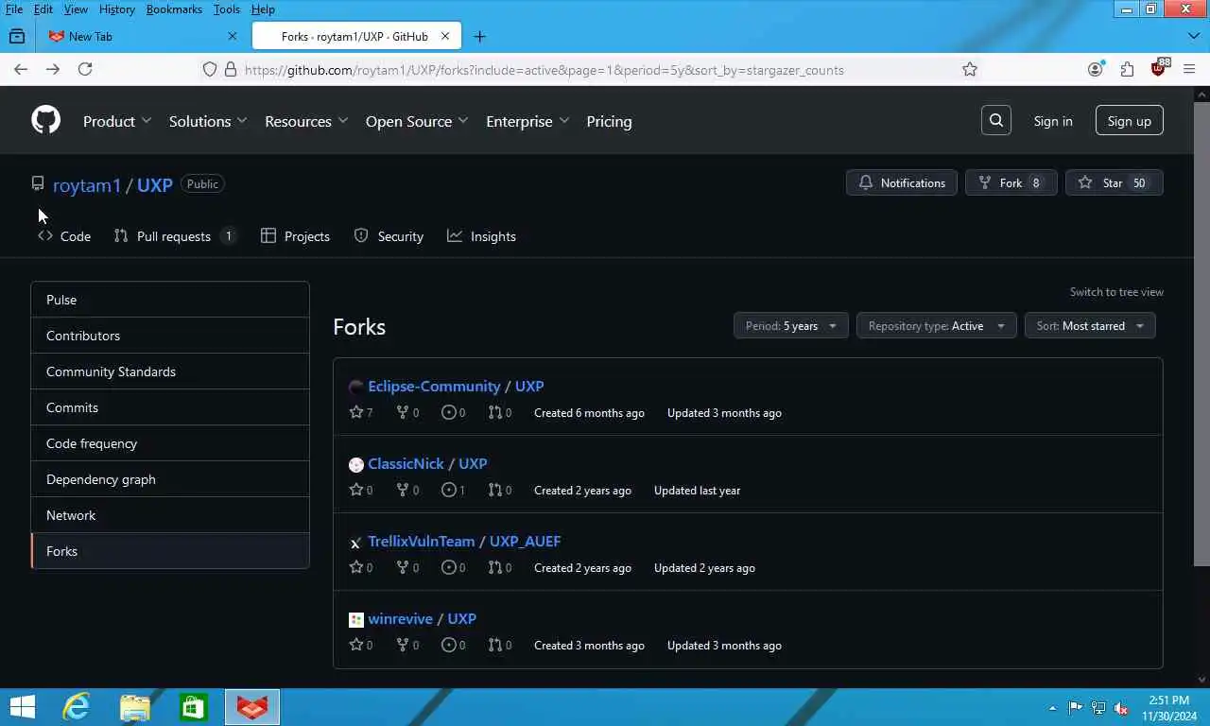Close the Forks GitHub tab
Viewport: 1210px width, 726px height.
[x=446, y=36]
